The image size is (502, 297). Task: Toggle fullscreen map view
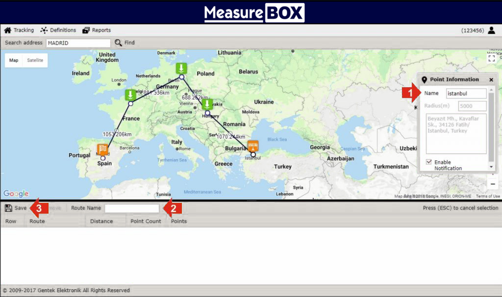pos(491,58)
